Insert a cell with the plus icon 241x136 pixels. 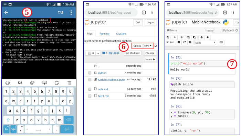(175, 37)
